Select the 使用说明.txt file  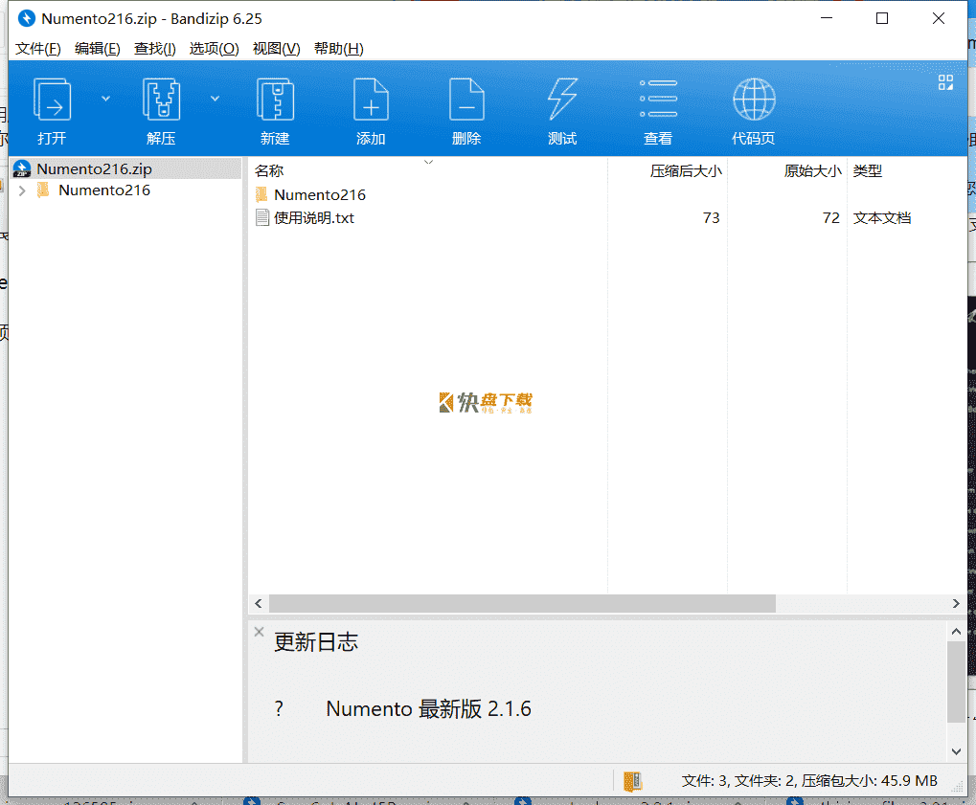click(x=314, y=217)
